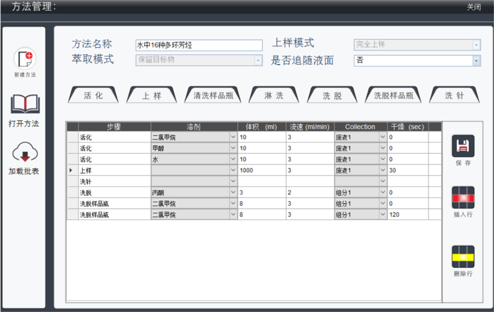The image size is (494, 312).
Task: Click the 加载批表 cloud download icon
Action: click(24, 152)
